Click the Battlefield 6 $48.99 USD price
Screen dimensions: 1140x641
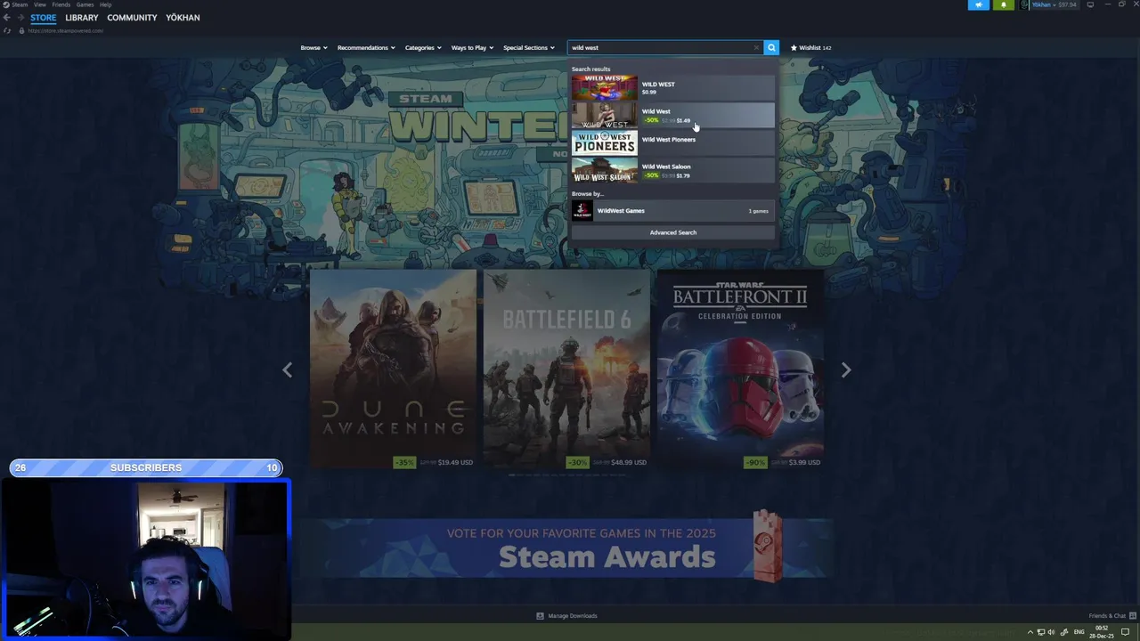pos(629,463)
